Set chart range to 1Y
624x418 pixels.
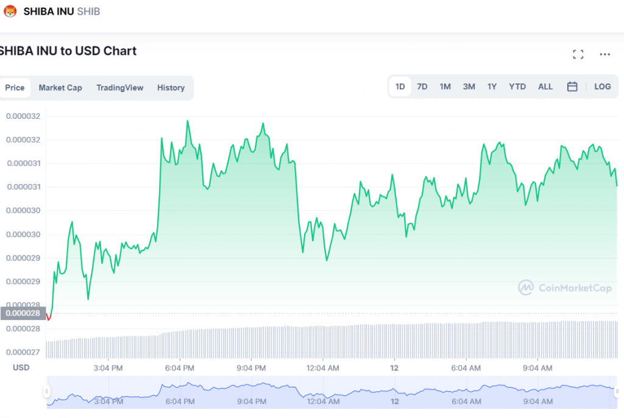[x=492, y=87]
